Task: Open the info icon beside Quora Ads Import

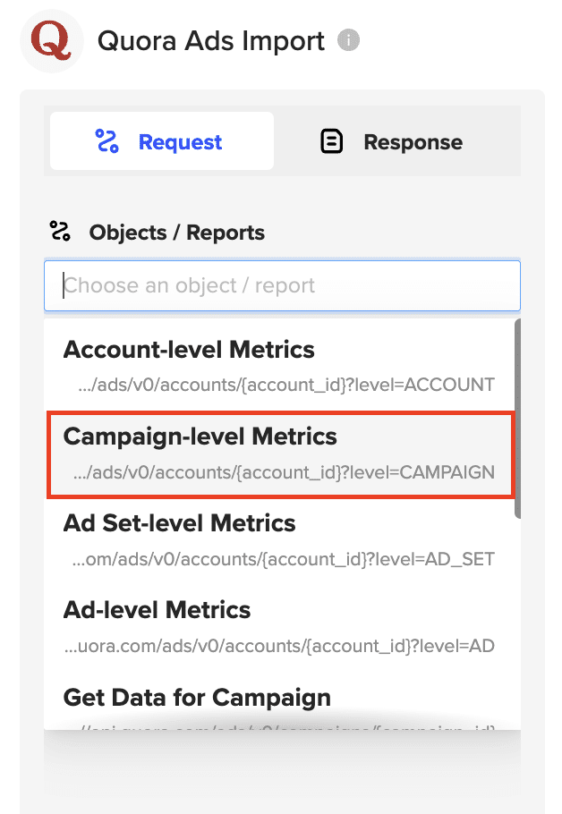Action: [348, 40]
